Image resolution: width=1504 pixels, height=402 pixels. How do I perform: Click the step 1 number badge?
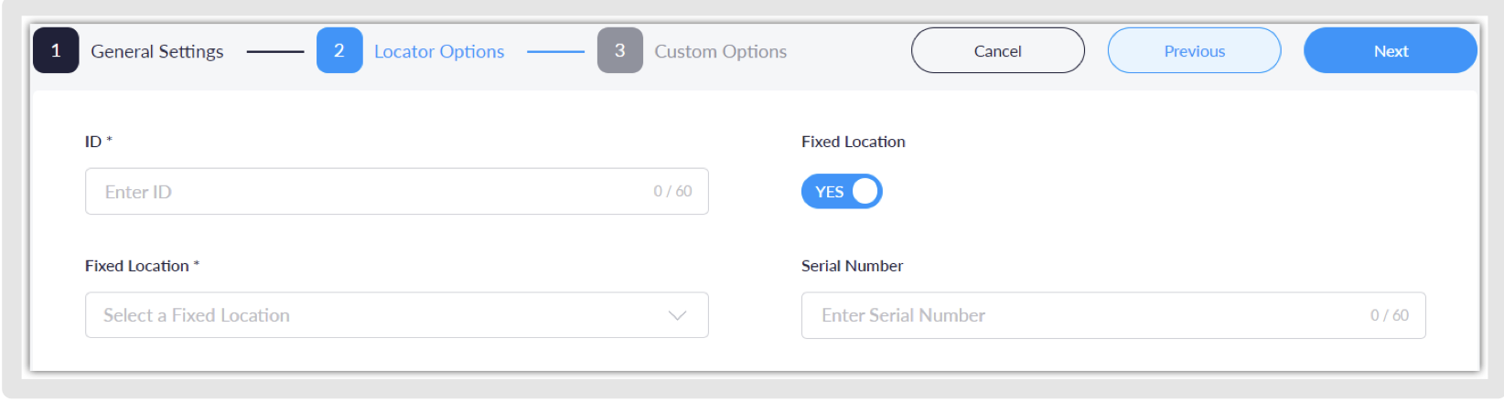click(x=56, y=51)
